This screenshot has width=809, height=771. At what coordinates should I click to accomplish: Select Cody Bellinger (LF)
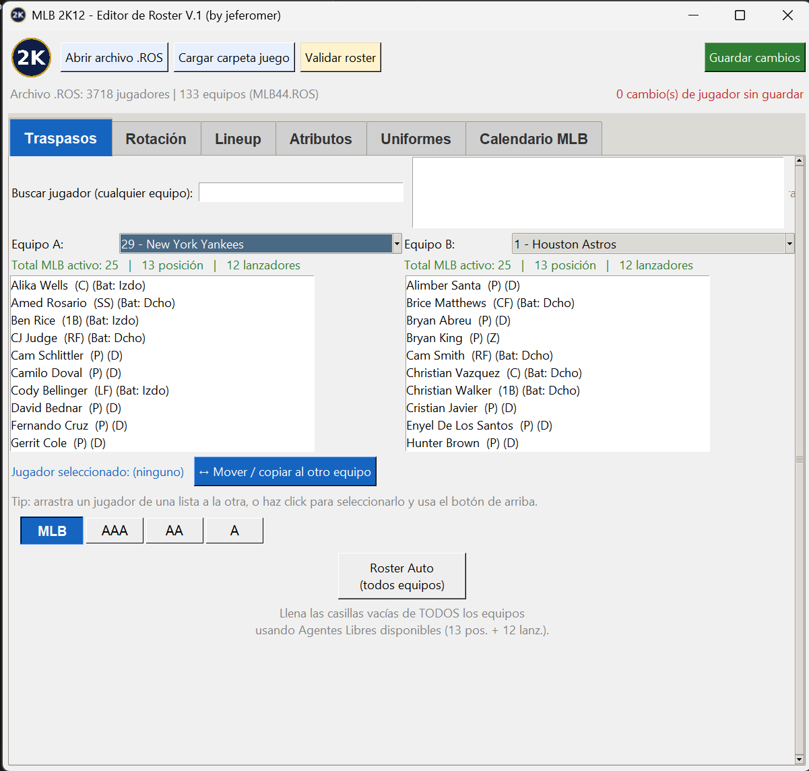[x=162, y=391]
